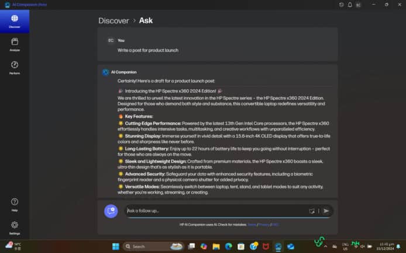Click the 'Key Features:' heading
406x253 pixels.
[139, 117]
